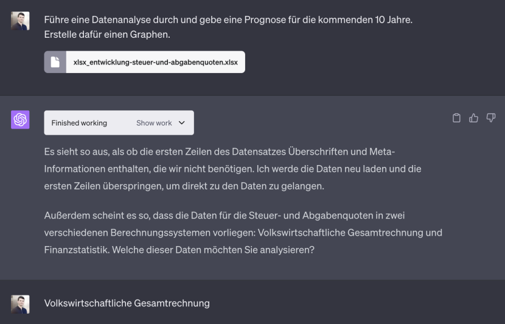Click the ChatGPT logo avatar
The image size is (505, 324).
pos(20,119)
